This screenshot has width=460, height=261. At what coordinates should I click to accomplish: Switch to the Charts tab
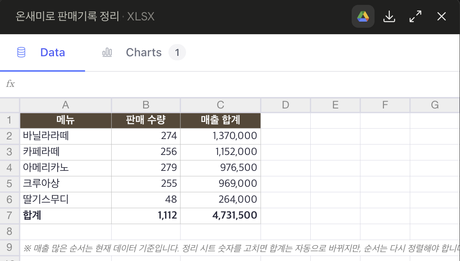(x=144, y=53)
